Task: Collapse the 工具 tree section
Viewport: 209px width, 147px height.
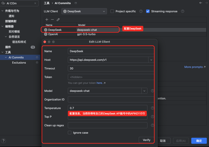Action: click(2, 52)
